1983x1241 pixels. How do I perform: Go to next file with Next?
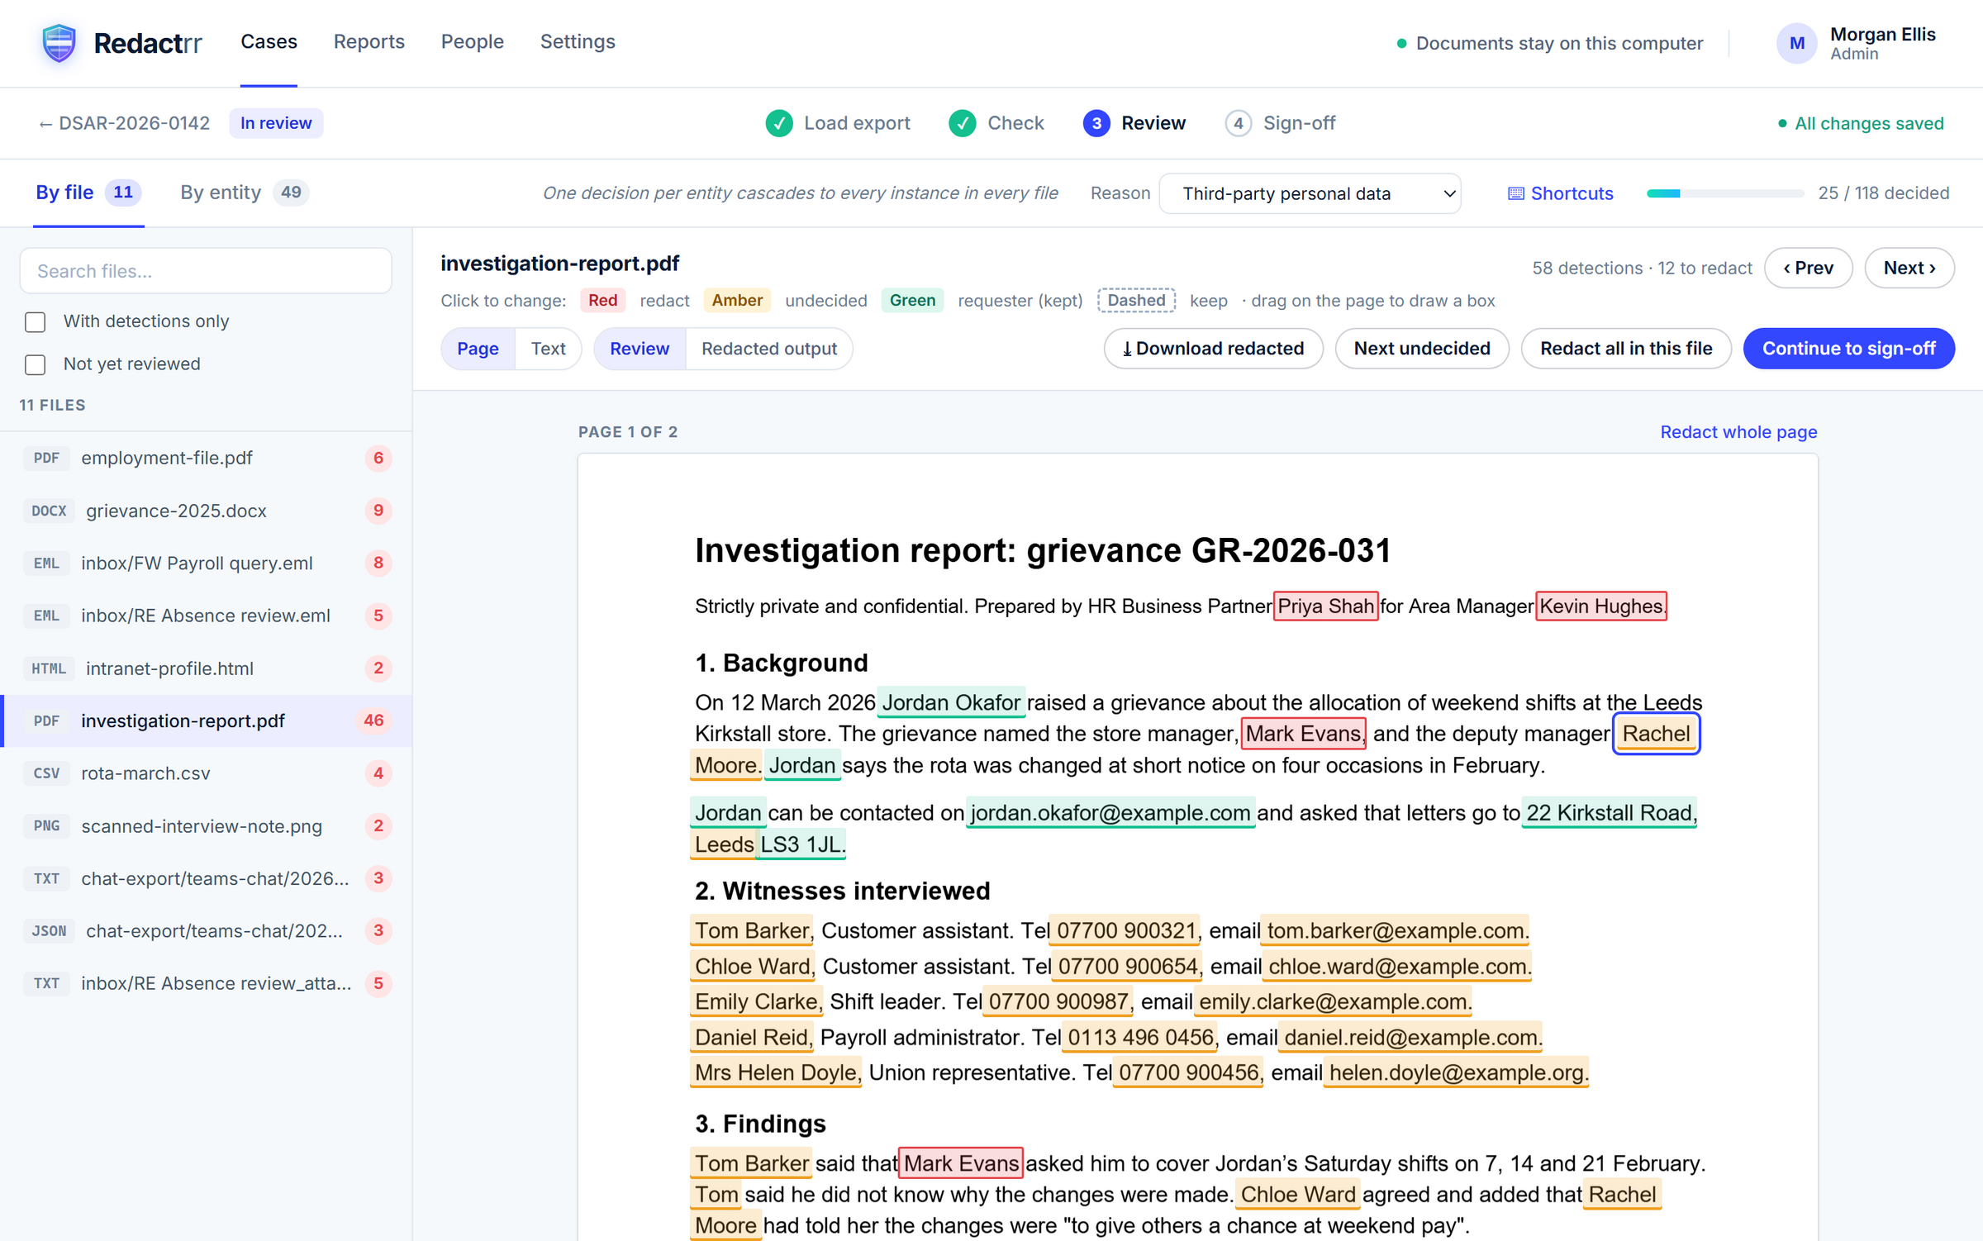tap(1909, 268)
